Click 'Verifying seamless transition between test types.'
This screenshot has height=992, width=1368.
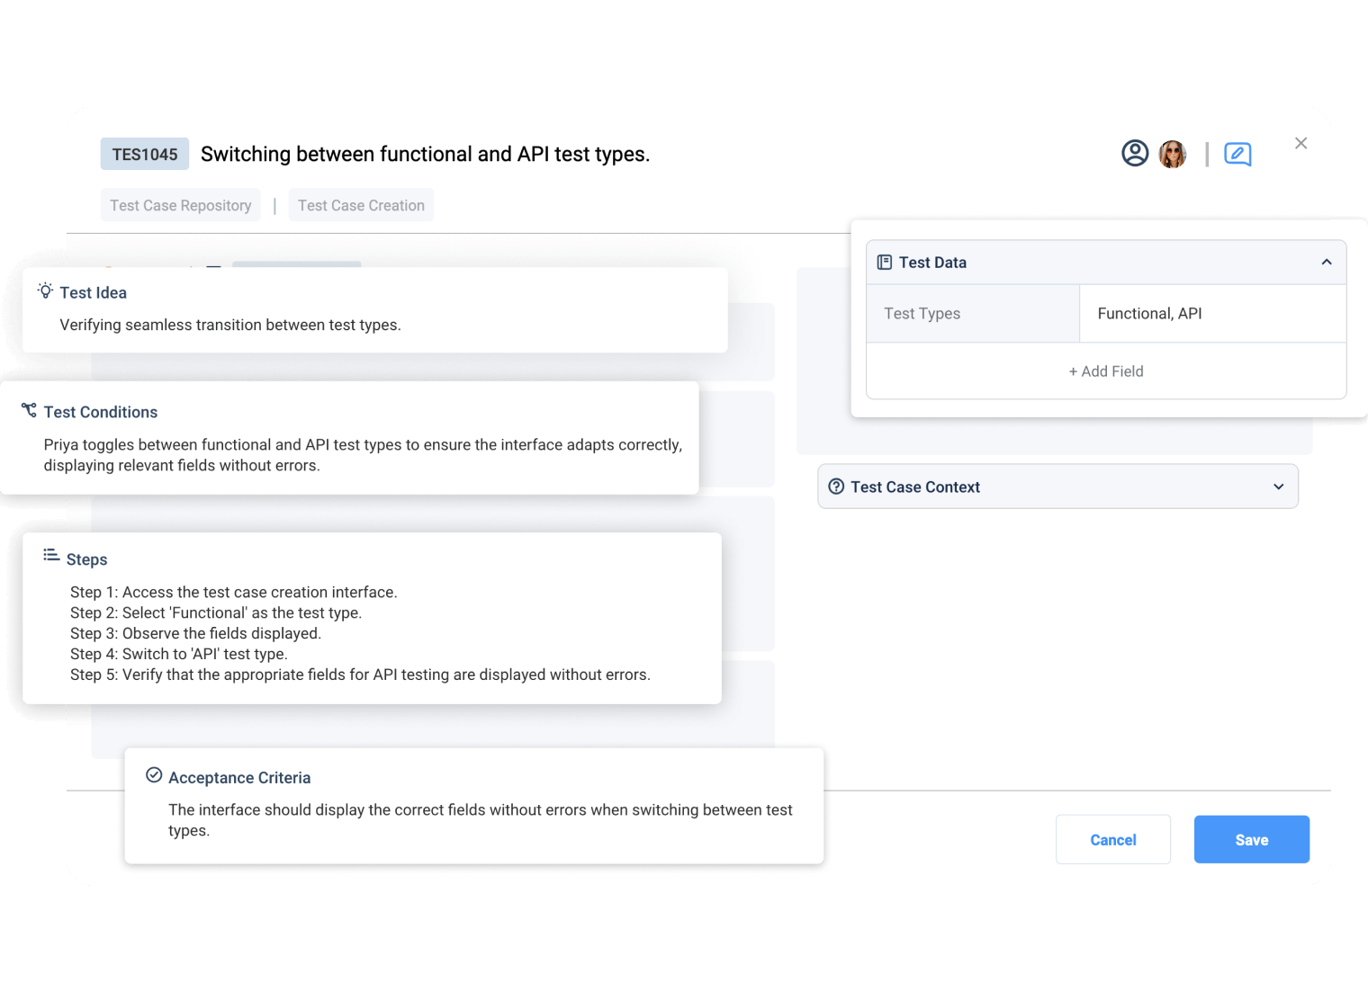point(230,325)
